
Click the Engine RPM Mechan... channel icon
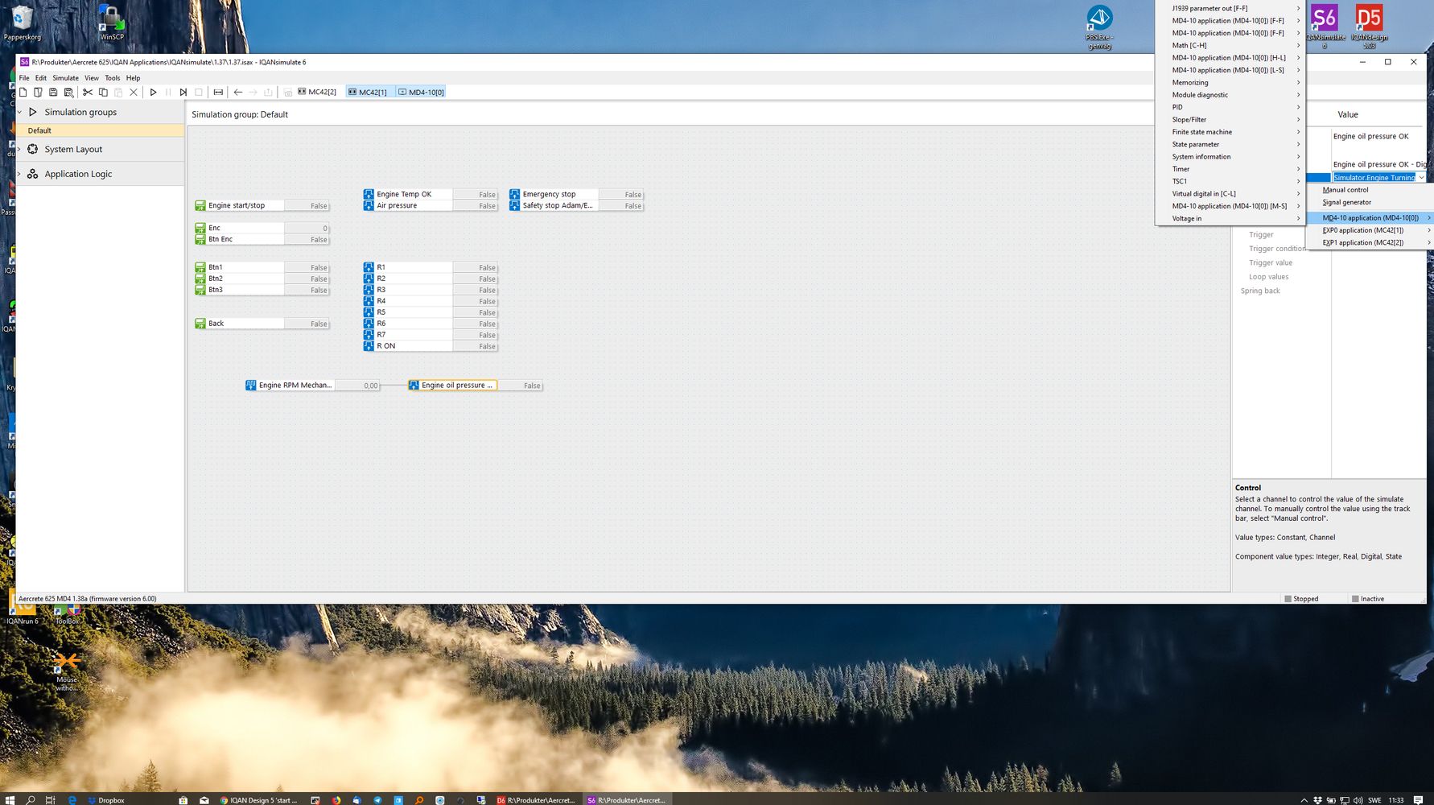click(251, 386)
